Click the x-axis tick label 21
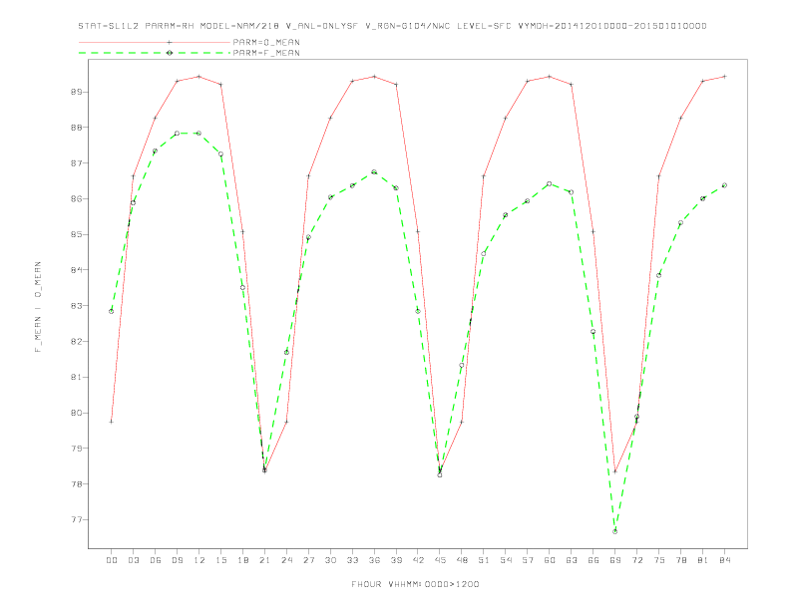The image size is (790, 610). click(264, 560)
